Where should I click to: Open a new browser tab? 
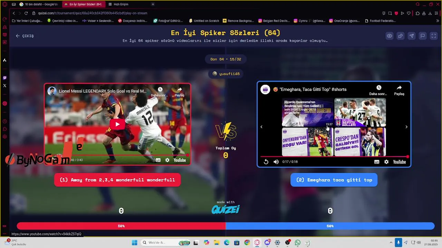(x=153, y=4)
